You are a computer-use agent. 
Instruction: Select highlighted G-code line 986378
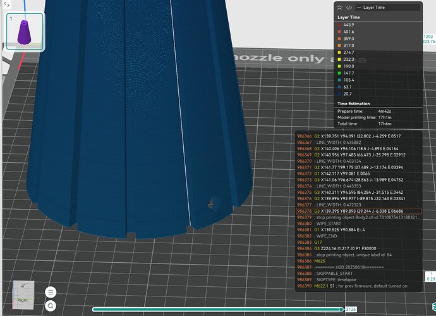pyautogui.click(x=359, y=212)
